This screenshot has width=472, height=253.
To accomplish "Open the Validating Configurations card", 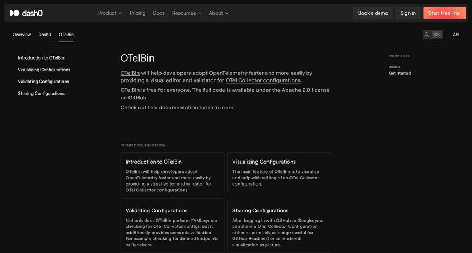I will (173, 227).
